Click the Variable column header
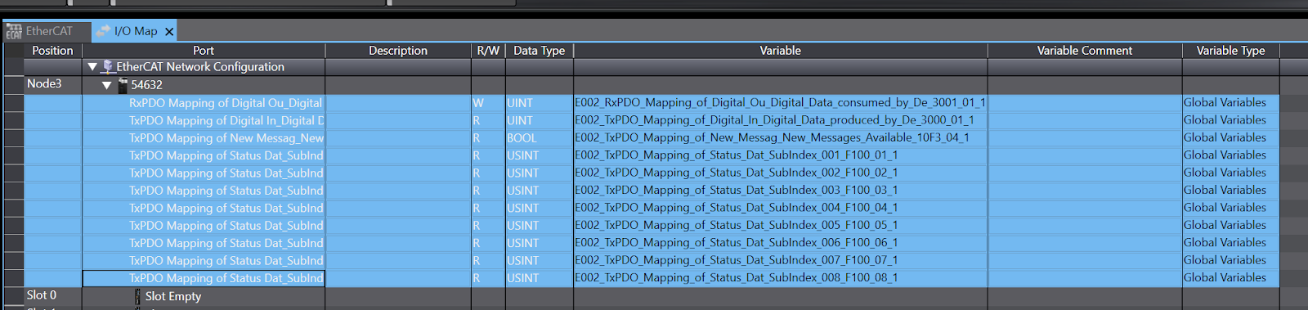1308x310 pixels. pos(781,51)
